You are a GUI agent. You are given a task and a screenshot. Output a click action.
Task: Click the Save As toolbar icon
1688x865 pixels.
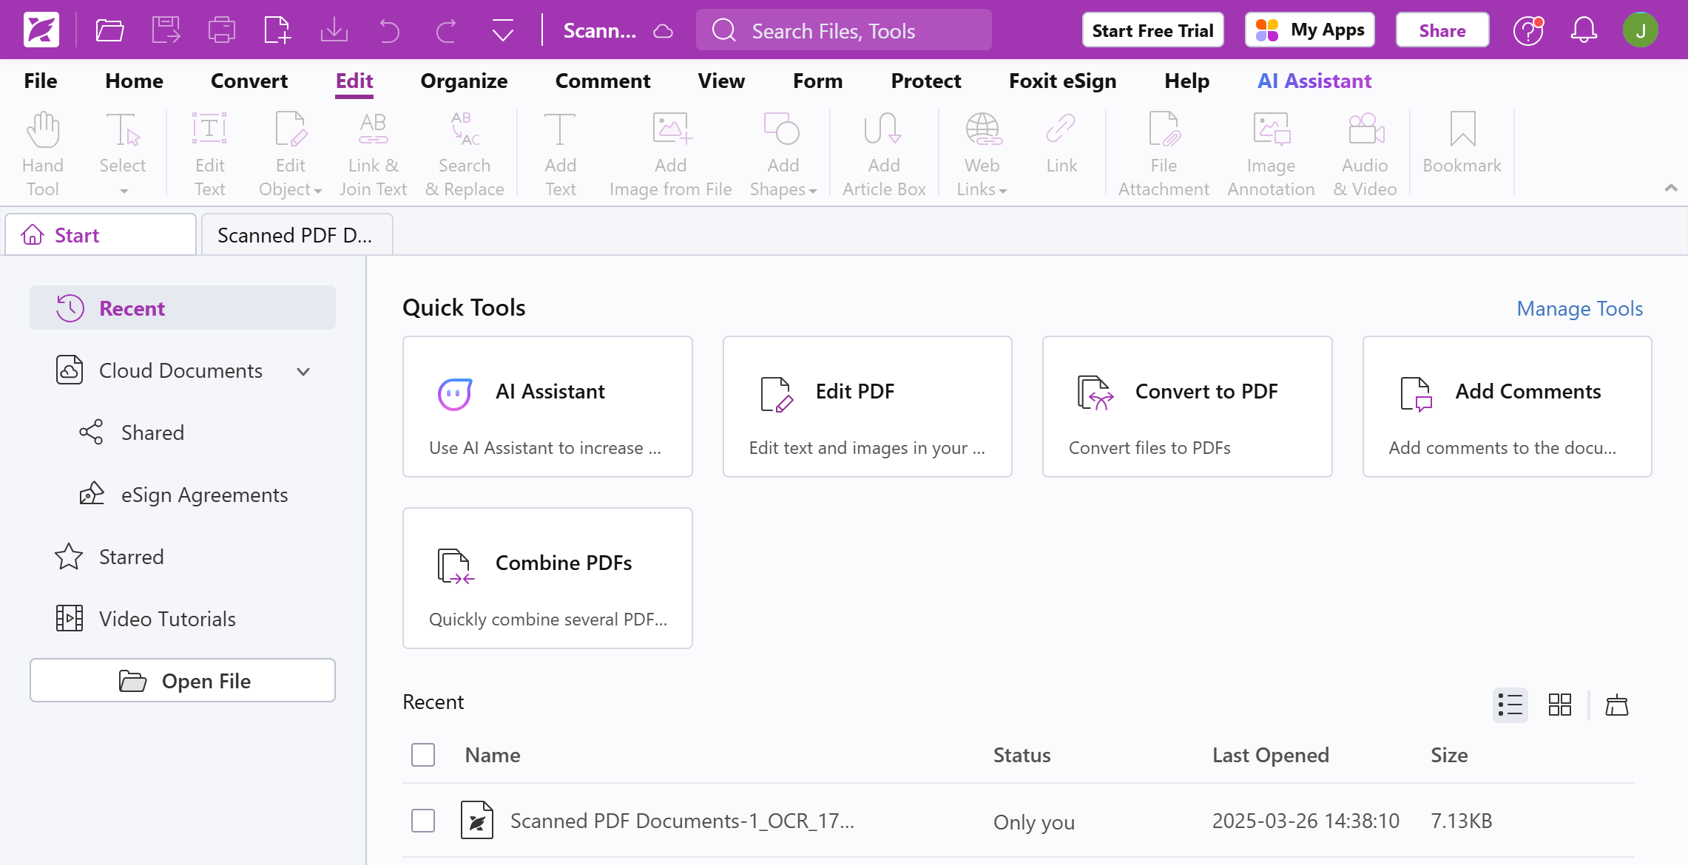(166, 30)
